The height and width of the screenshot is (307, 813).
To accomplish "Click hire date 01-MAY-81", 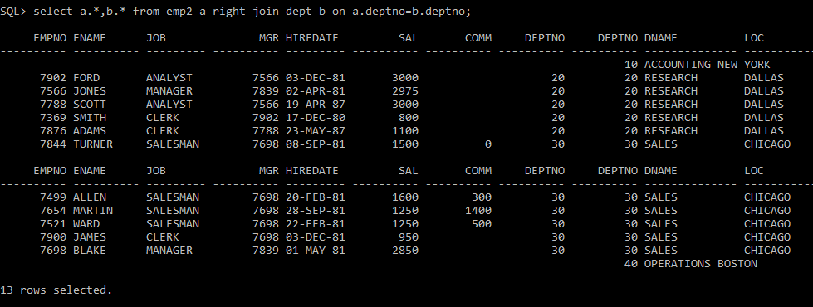I will click(x=316, y=251).
